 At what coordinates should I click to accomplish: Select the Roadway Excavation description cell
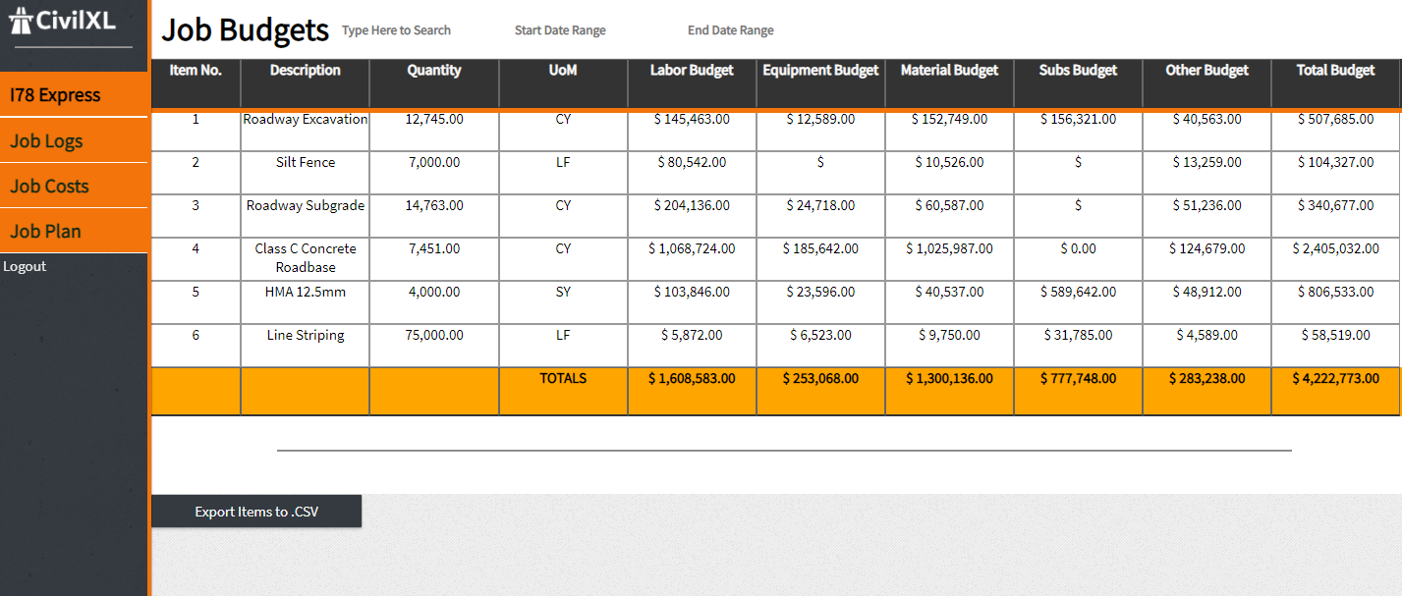pos(305,120)
